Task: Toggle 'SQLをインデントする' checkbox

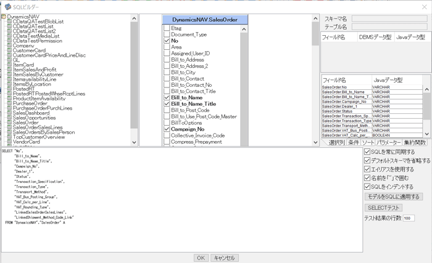Action: (367, 187)
